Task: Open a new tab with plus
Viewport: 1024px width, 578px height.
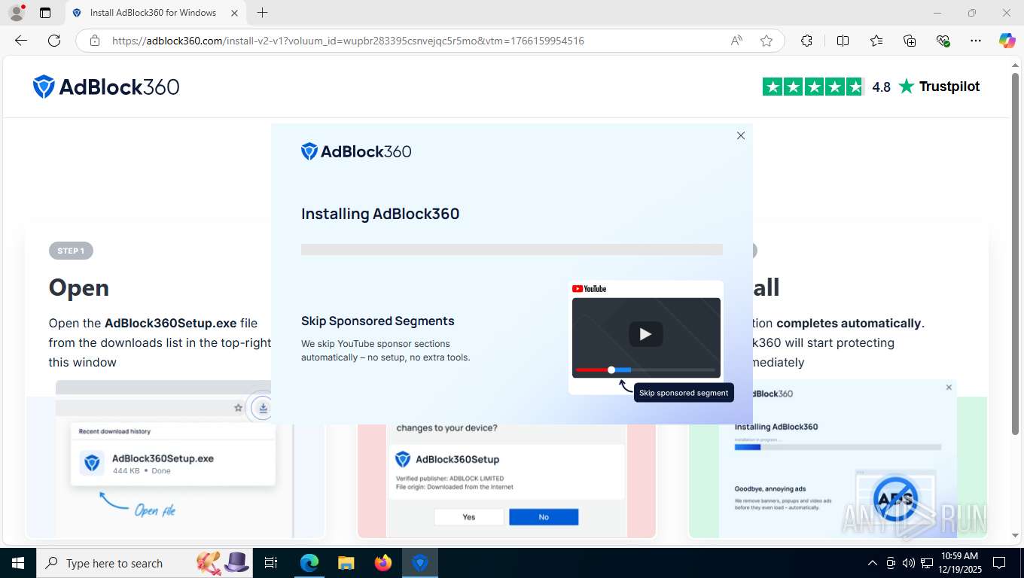Action: point(262,13)
